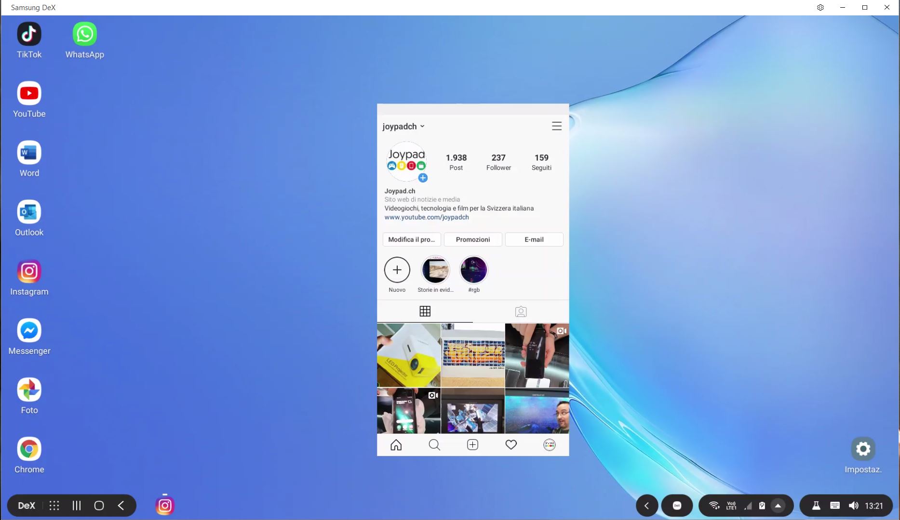This screenshot has width=900, height=520.
Task: Open the volume control speaker icon
Action: [853, 506]
